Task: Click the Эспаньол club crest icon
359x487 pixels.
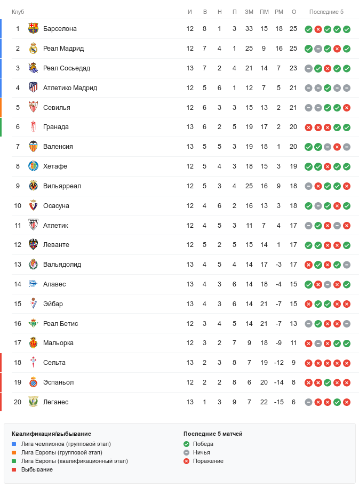Action: [33, 382]
